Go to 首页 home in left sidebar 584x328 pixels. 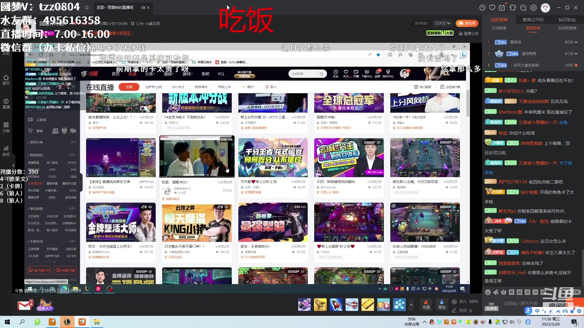point(6,80)
